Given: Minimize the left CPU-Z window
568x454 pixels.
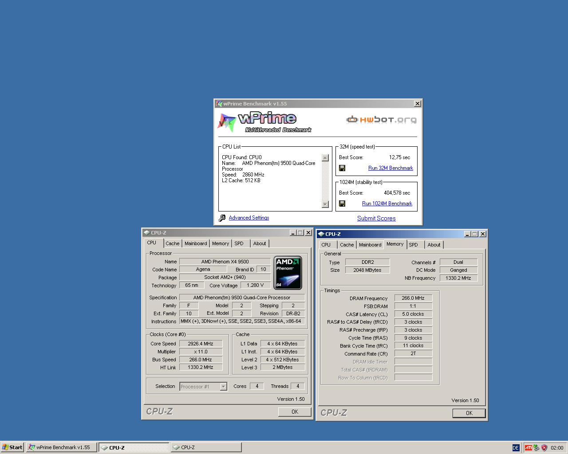Looking at the screenshot, I should tap(293, 233).
